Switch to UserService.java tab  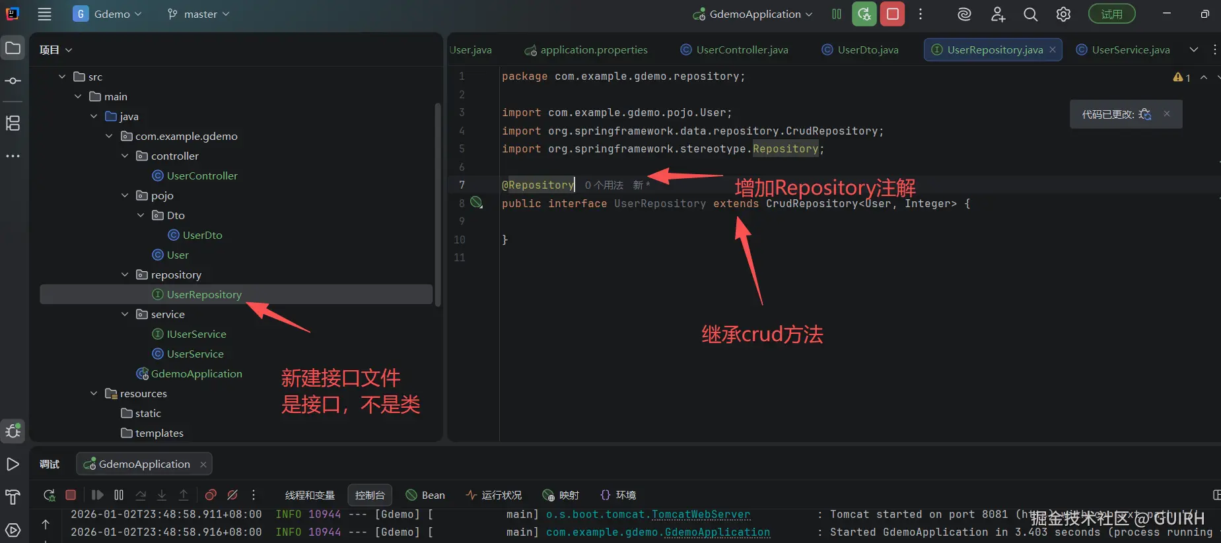(x=1123, y=49)
